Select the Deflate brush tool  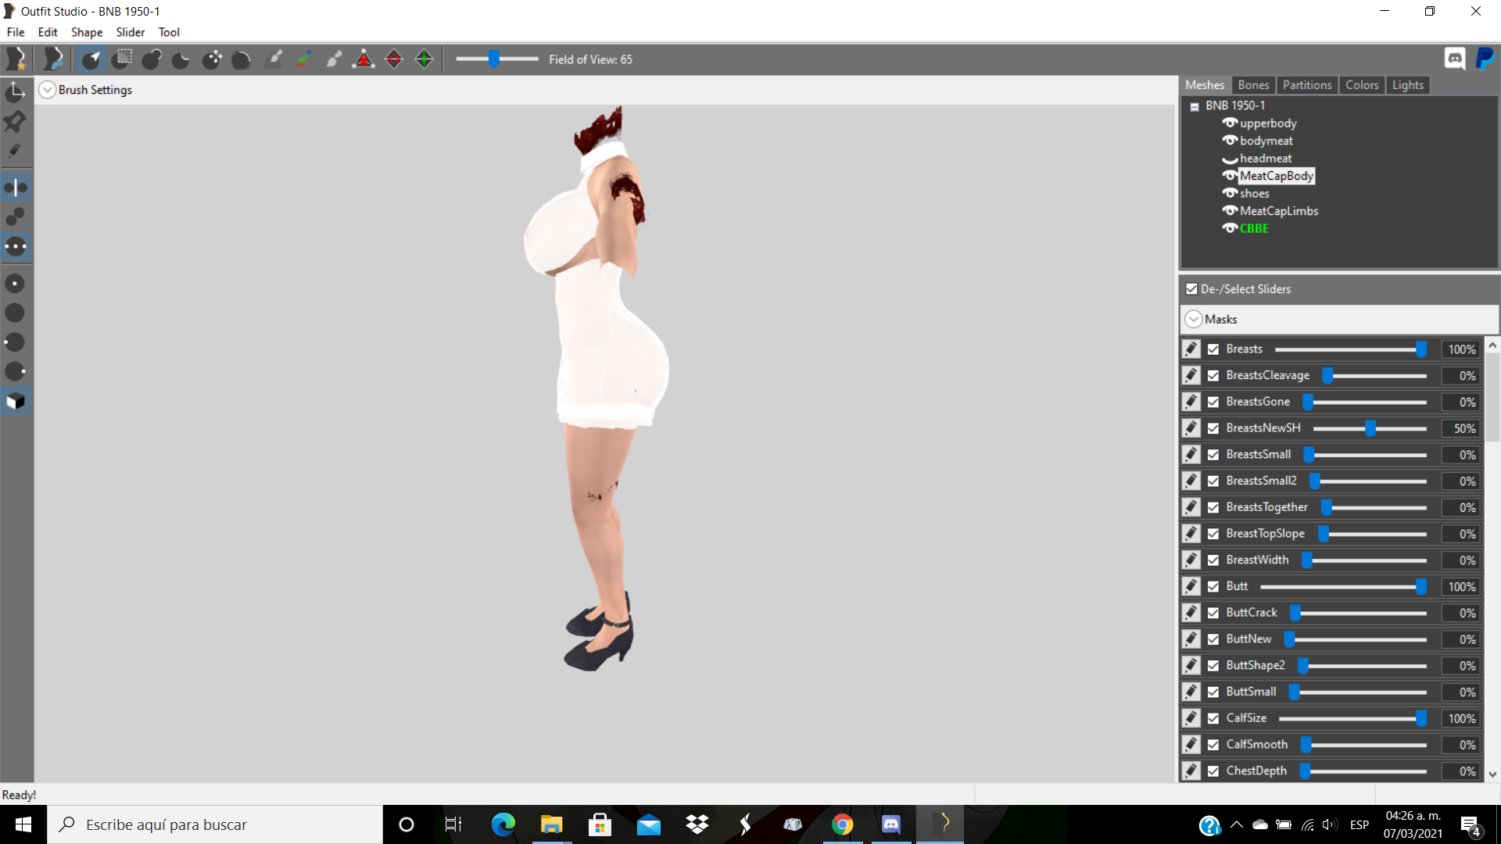181,59
